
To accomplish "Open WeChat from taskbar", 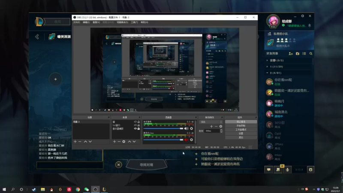I will click(x=87, y=189).
